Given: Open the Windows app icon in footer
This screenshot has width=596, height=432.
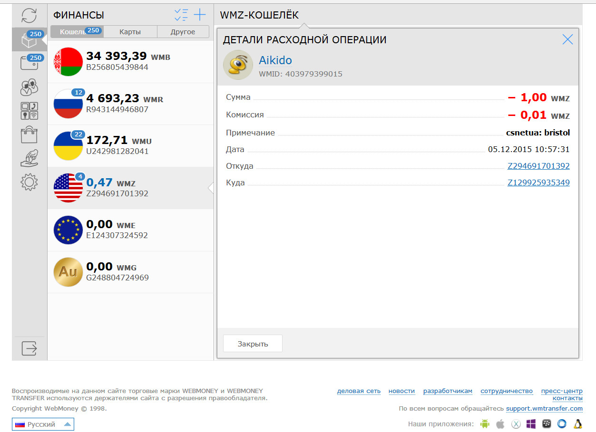Looking at the screenshot, I should 531,423.
